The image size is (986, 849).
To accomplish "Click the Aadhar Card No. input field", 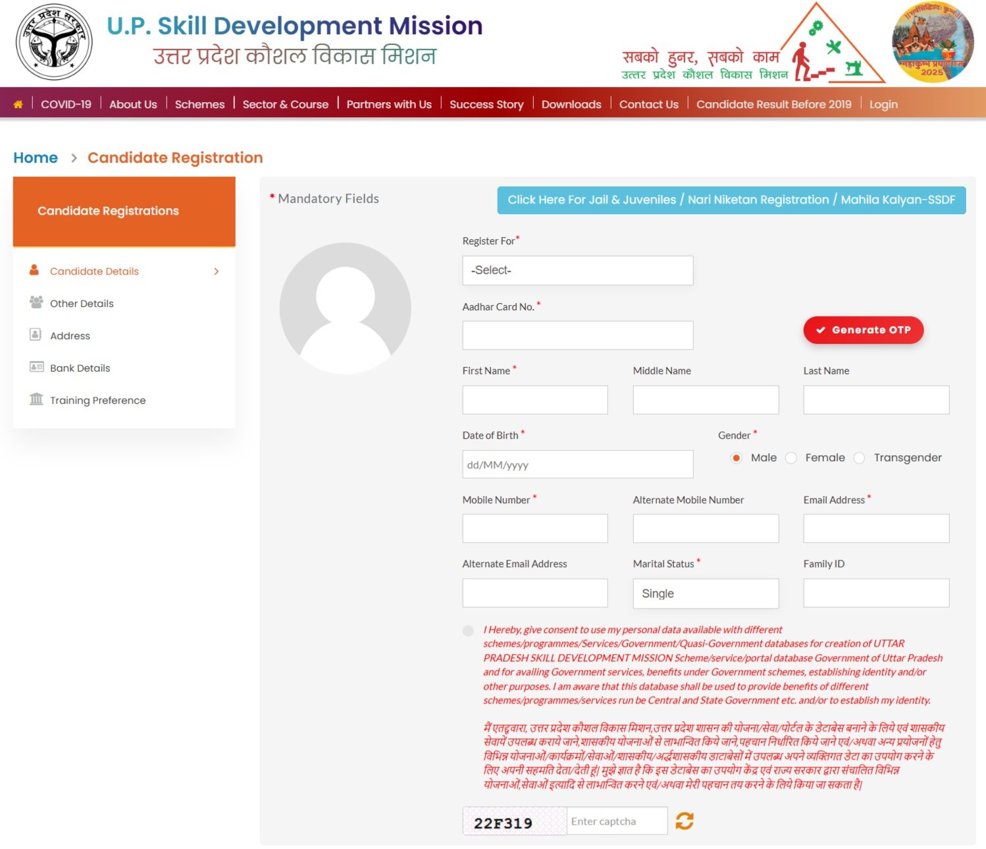I will click(x=578, y=335).
